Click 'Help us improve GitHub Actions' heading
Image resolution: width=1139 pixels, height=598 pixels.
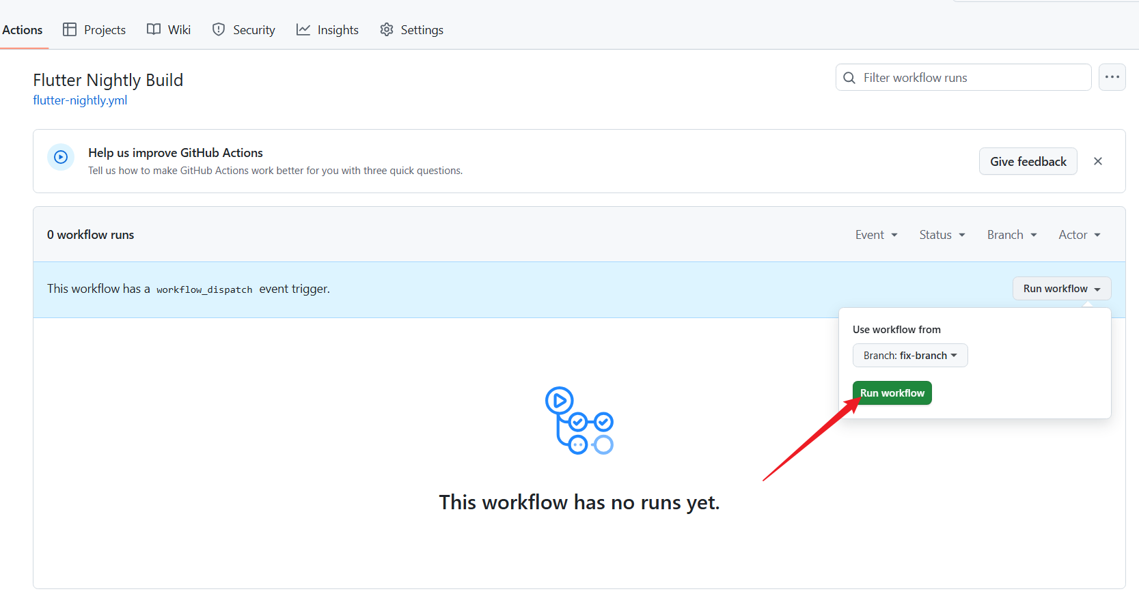[x=176, y=153]
